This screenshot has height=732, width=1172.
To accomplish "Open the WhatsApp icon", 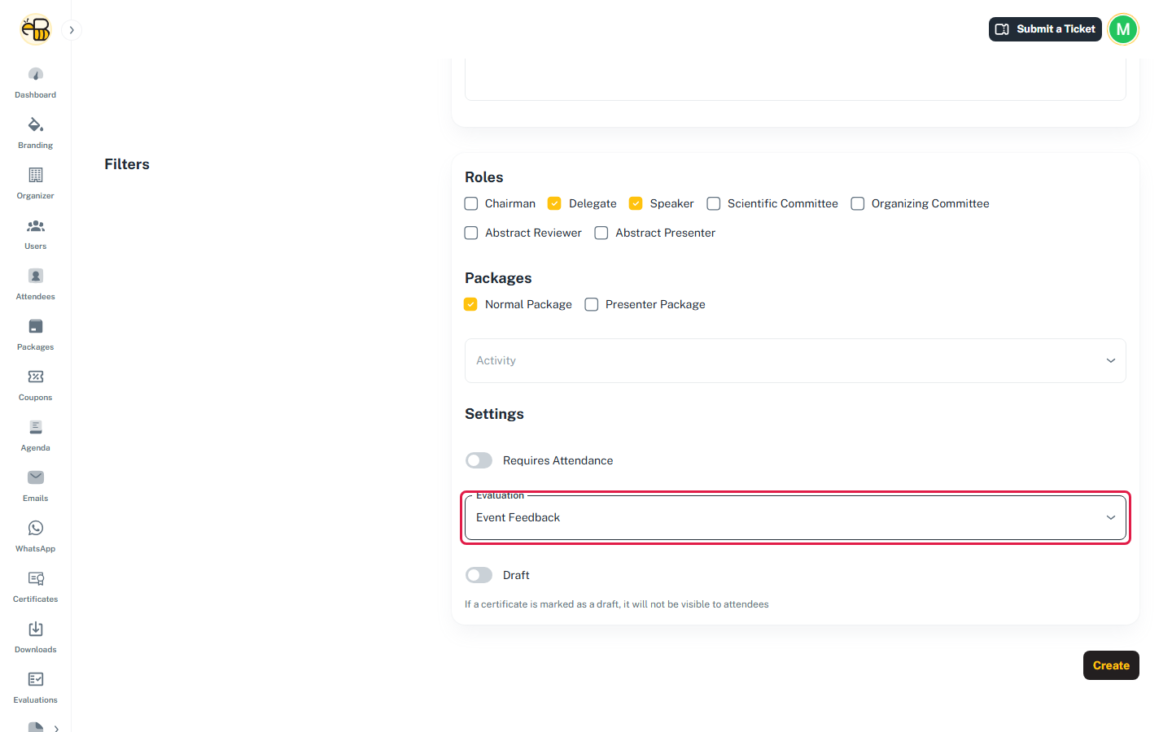I will [35, 528].
